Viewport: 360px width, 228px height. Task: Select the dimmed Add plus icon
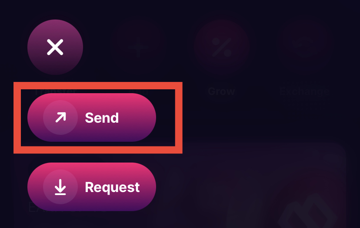pyautogui.click(x=138, y=47)
